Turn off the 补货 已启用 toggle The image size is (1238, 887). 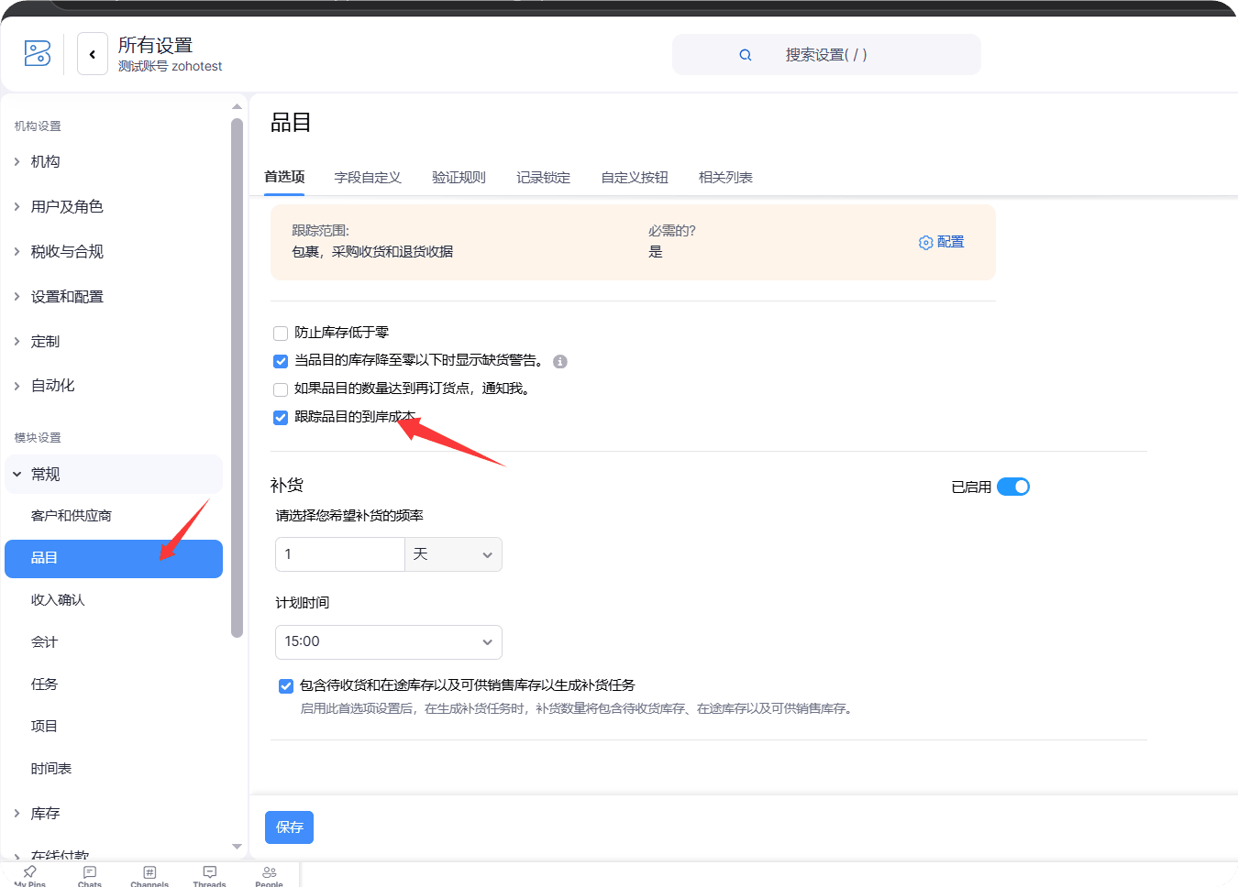click(1013, 487)
